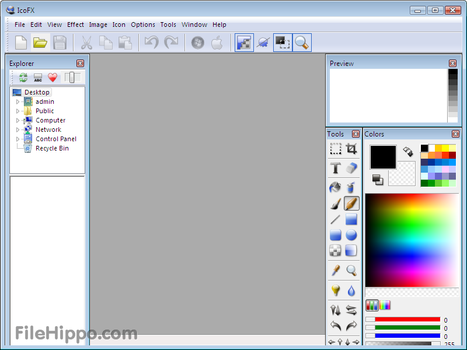Expand the Network tree node
467x350 pixels.
(18, 129)
